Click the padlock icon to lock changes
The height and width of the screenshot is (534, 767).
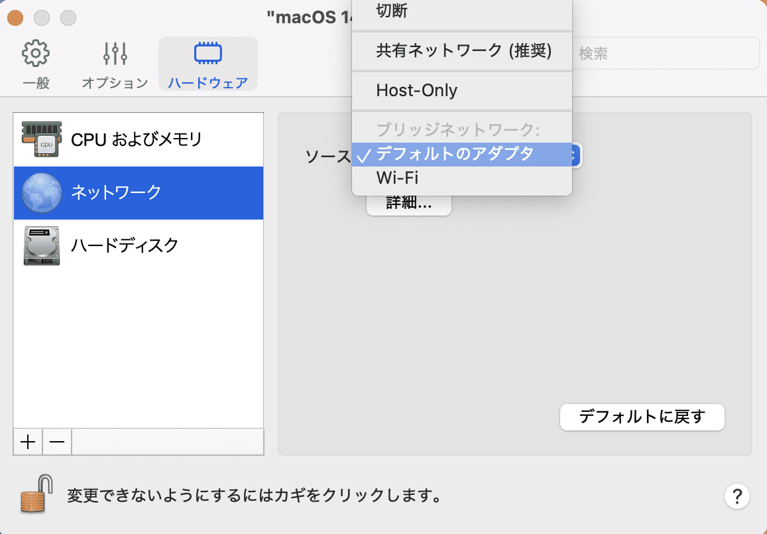(36, 494)
